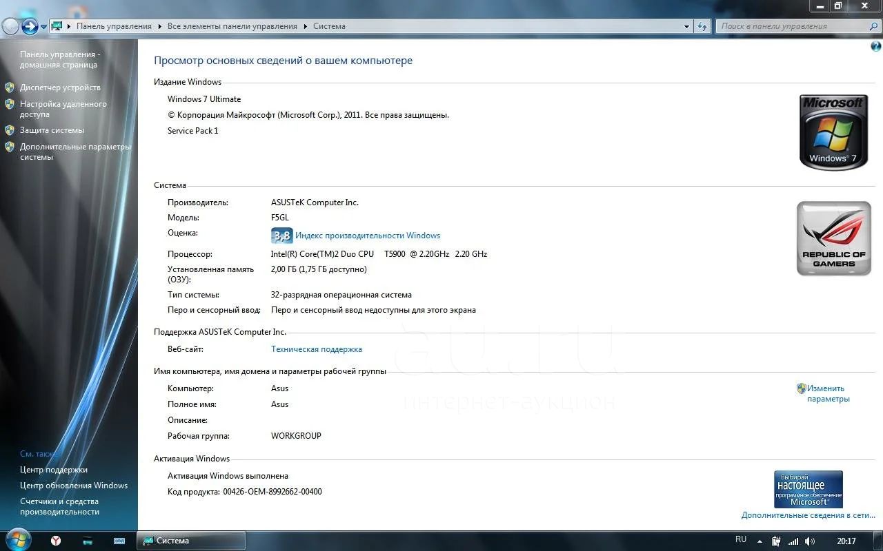Click the network signal tray icon
Viewport: 883px width, 551px height.
pos(793,541)
